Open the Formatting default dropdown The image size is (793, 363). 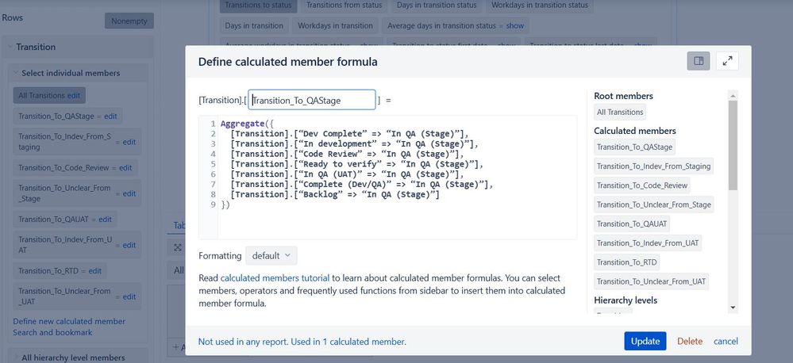[271, 255]
